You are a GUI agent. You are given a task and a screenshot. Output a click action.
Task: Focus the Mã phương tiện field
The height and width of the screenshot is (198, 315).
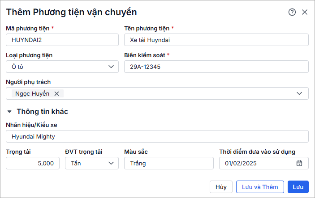pyautogui.click(x=62, y=40)
